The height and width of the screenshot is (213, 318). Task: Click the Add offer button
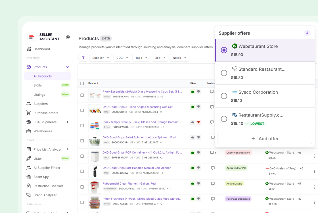click(x=265, y=139)
